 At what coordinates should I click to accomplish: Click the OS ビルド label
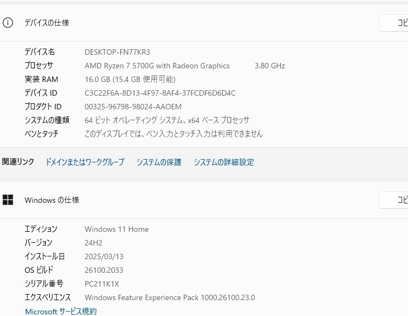[39, 270]
